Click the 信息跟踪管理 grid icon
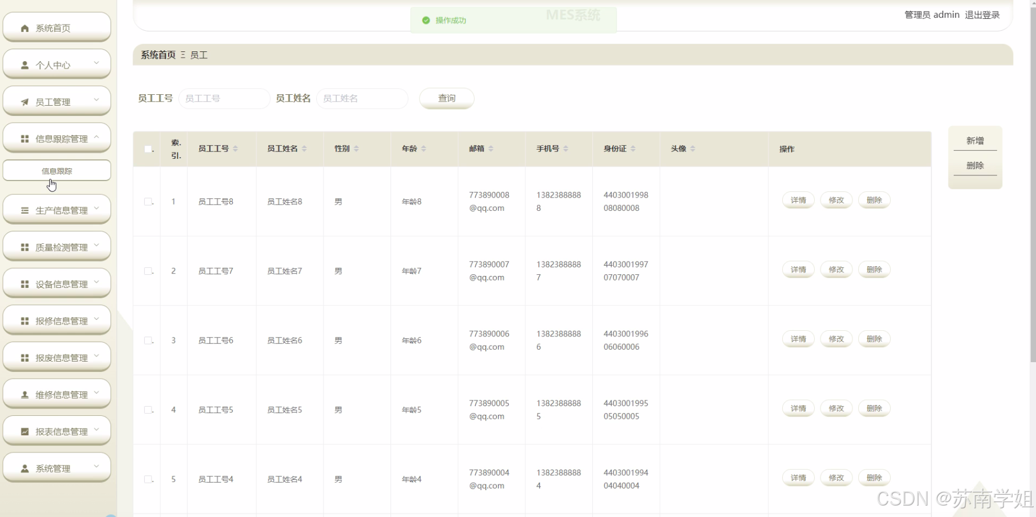The height and width of the screenshot is (517, 1036). tap(24, 138)
